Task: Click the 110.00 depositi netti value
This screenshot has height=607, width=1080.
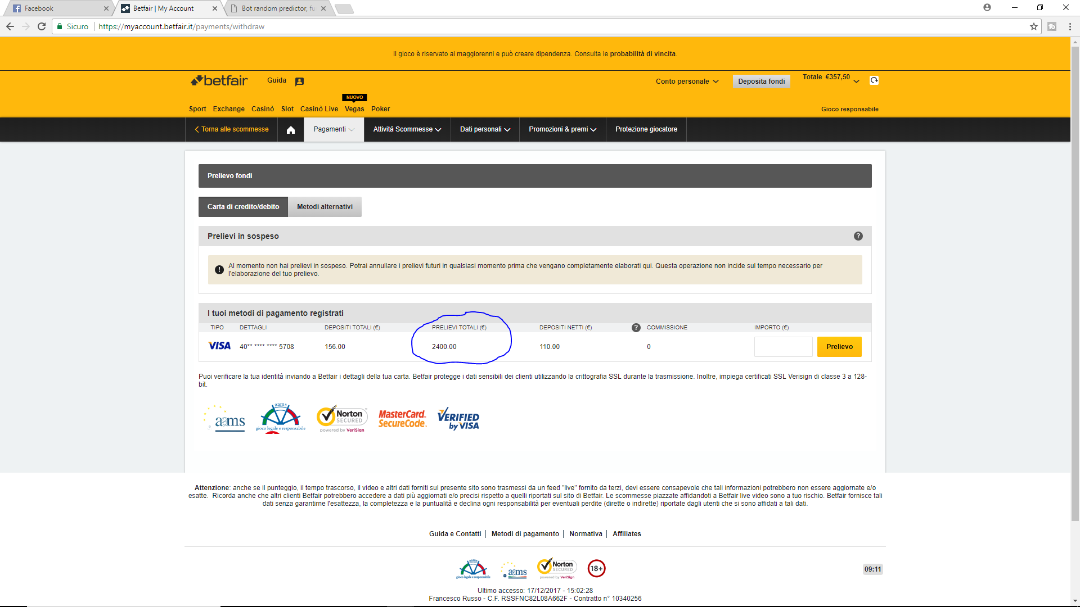Action: click(550, 347)
